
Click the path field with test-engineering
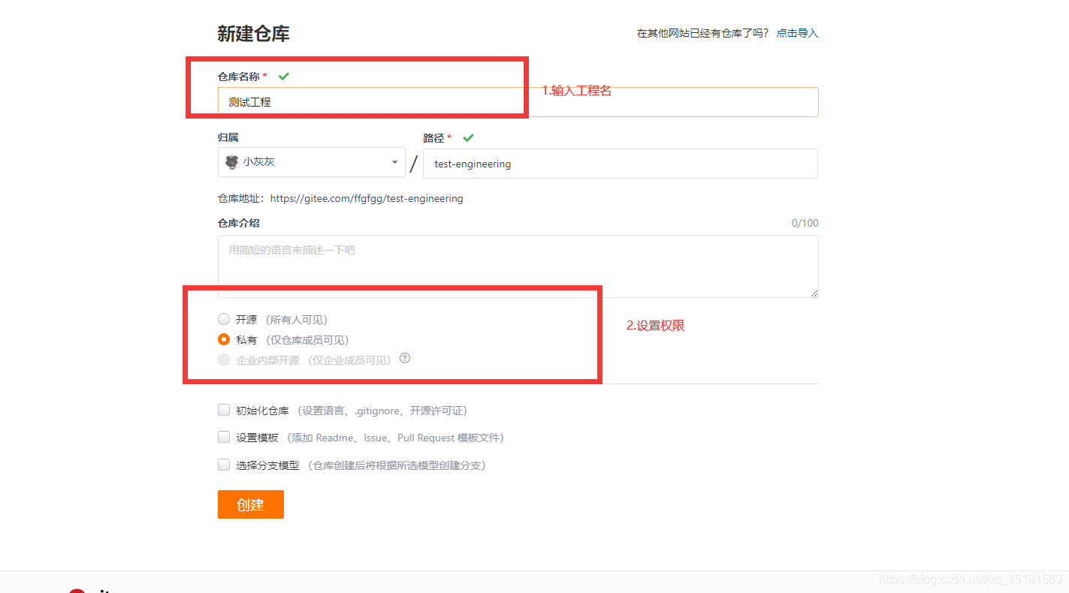click(x=621, y=164)
